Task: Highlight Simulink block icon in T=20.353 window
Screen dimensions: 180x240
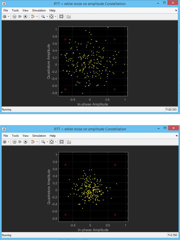Action: [33, 17]
